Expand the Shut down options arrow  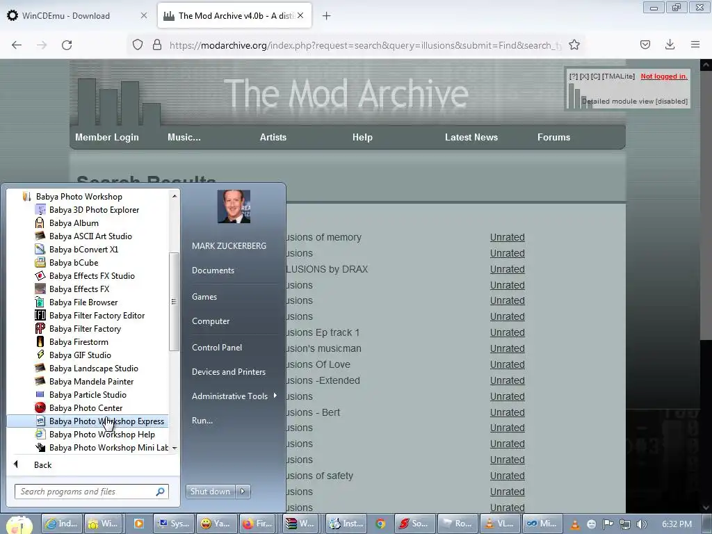click(243, 492)
